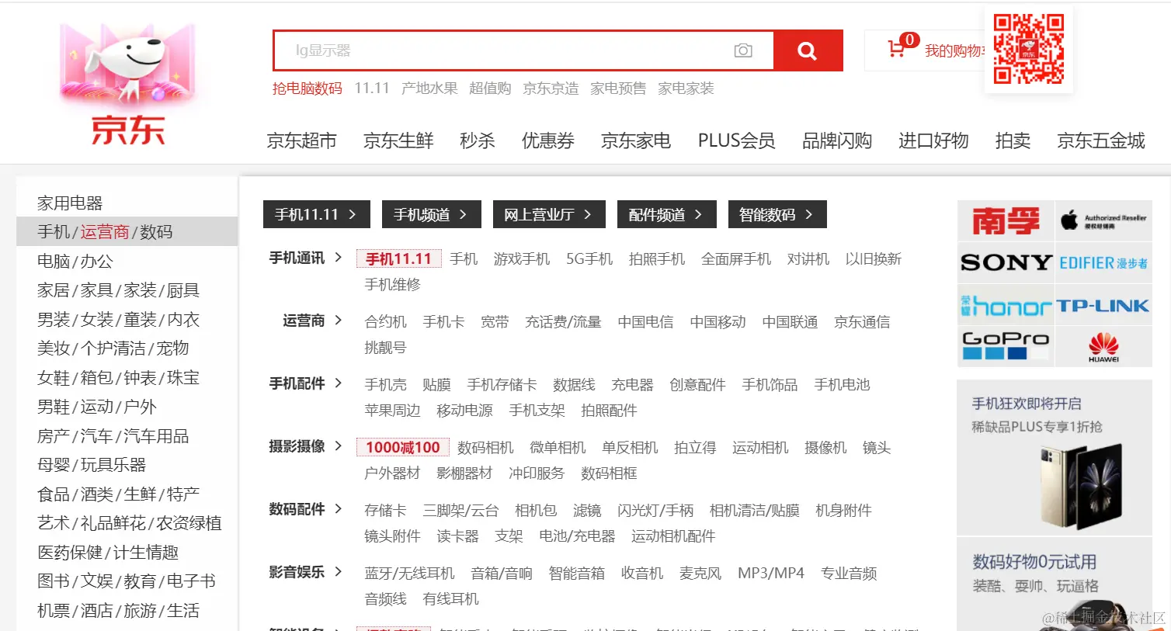Open the Apple Authorized Reseller logo
Image resolution: width=1171 pixels, height=631 pixels.
click(1103, 220)
